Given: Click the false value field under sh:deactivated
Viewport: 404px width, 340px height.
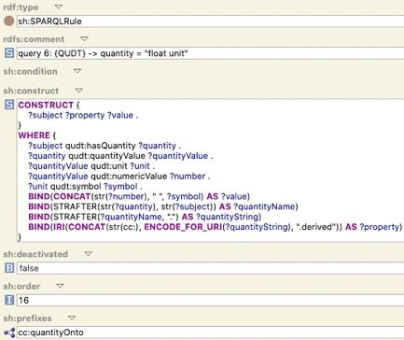Looking at the screenshot, I should [210, 268].
